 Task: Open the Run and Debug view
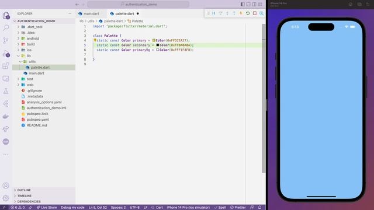(6, 54)
